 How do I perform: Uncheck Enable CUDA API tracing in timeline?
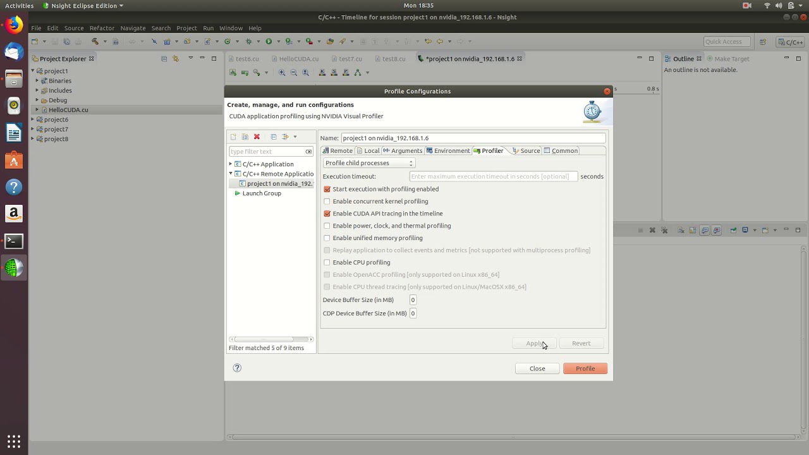327,214
